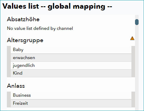This screenshot has height=111, width=144.
Task: Click the Anlass section heading
Action: click(16, 86)
